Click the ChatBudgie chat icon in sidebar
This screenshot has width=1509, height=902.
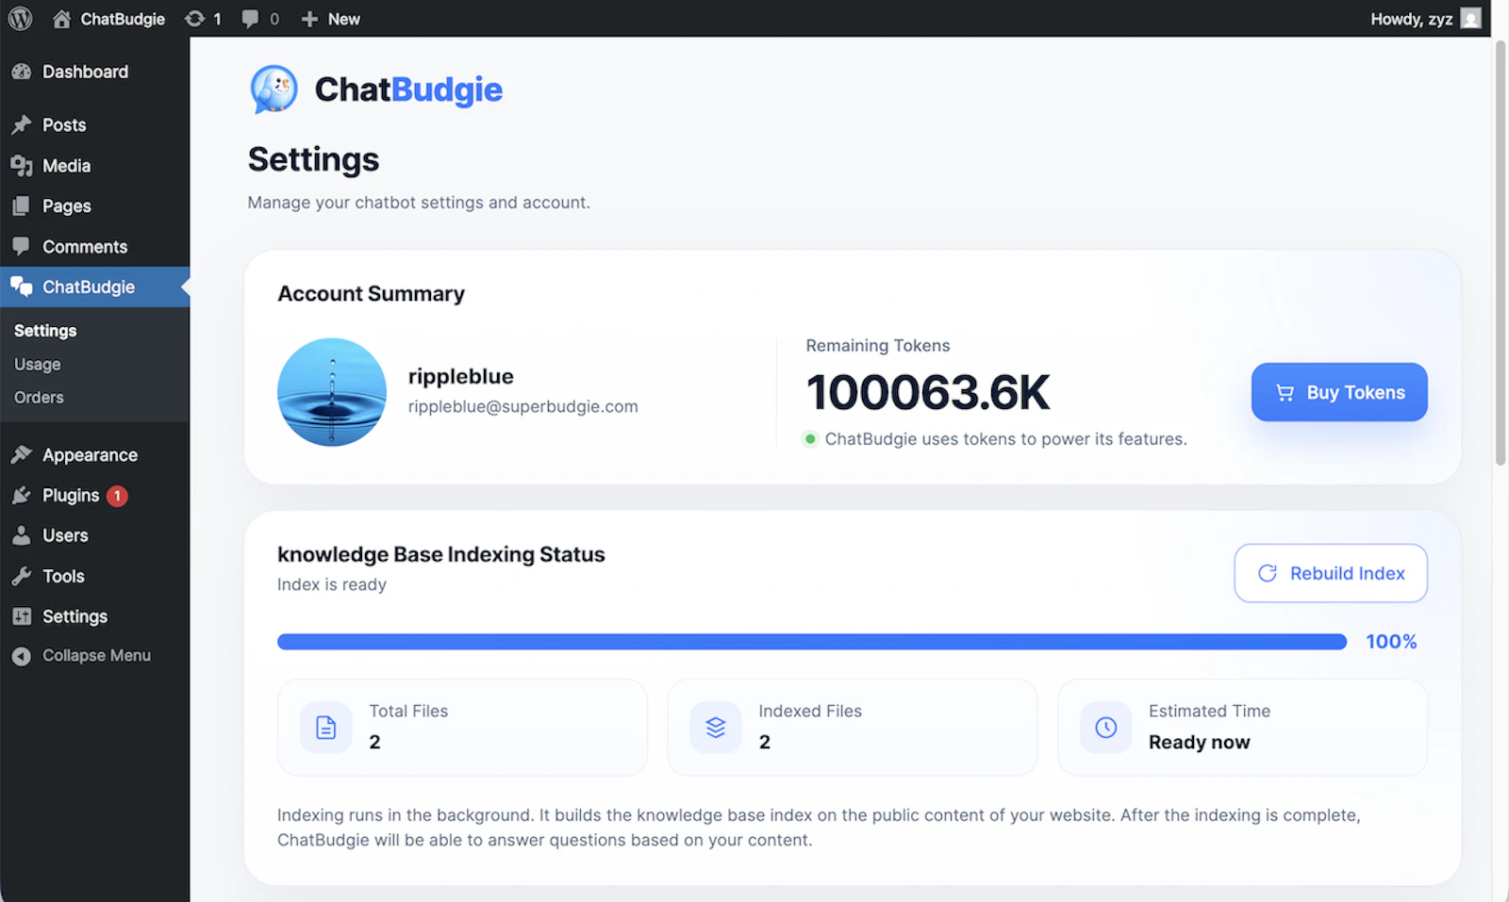pos(22,287)
